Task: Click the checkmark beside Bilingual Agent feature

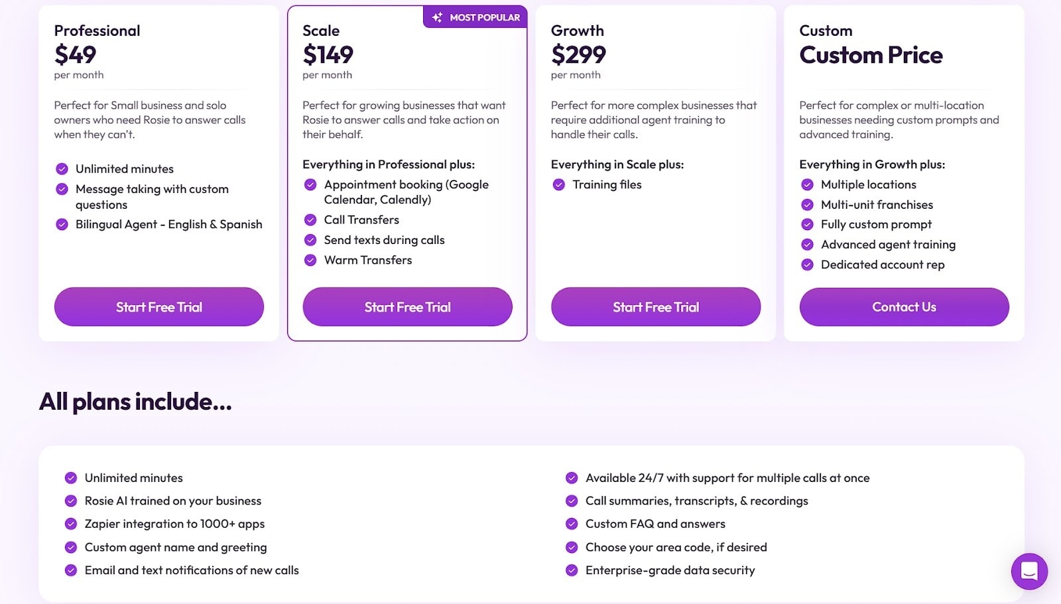Action: (62, 225)
